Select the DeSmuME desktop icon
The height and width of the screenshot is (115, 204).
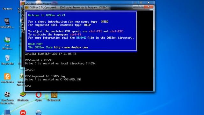(x=7, y=23)
